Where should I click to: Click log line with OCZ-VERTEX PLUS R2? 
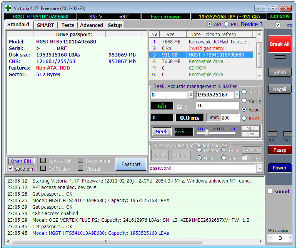click(141, 220)
